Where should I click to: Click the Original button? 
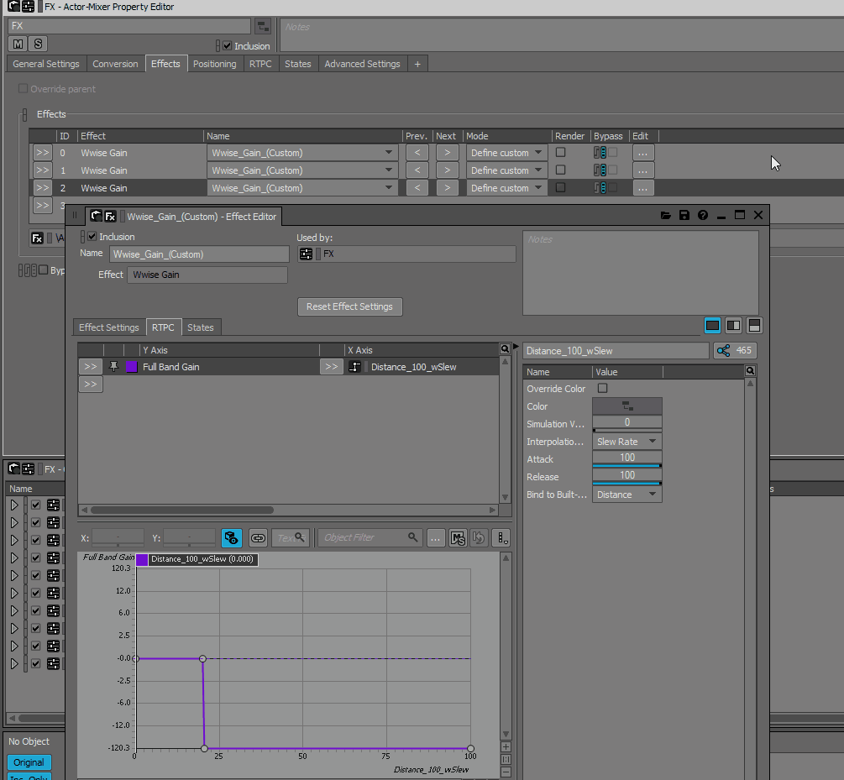29,762
